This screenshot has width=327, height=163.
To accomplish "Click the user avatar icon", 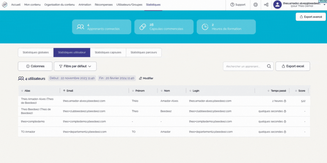I will (277, 5).
